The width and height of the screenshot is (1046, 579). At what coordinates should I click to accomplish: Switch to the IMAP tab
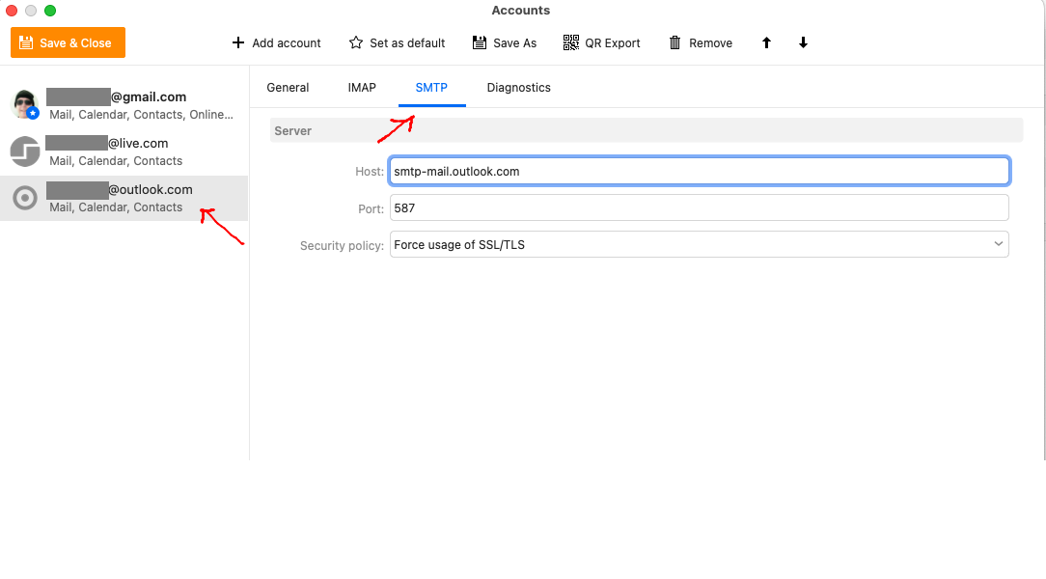tap(362, 88)
